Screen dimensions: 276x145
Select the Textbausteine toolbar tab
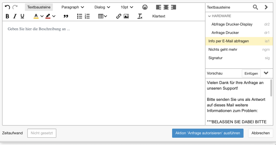(x=39, y=7)
